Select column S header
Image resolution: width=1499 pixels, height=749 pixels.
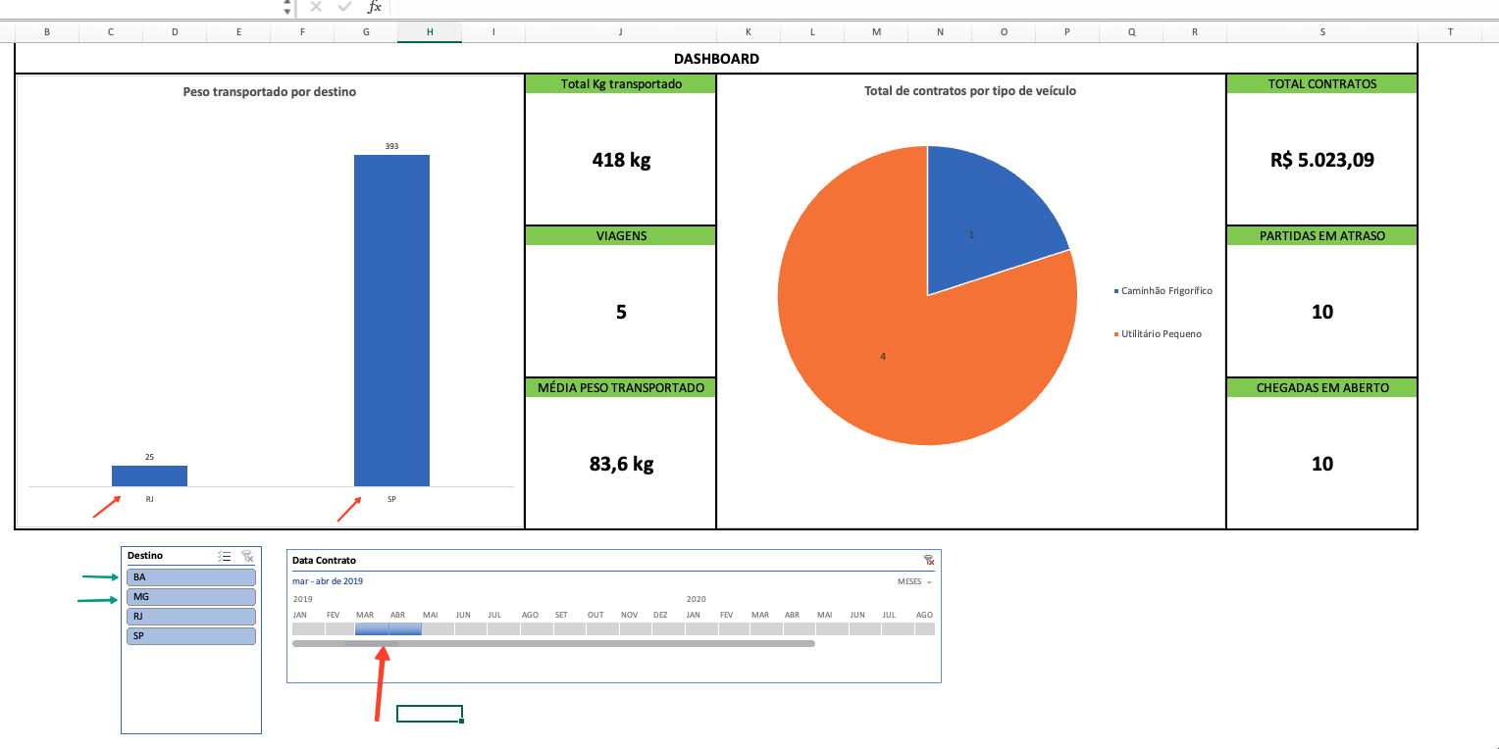1322,32
